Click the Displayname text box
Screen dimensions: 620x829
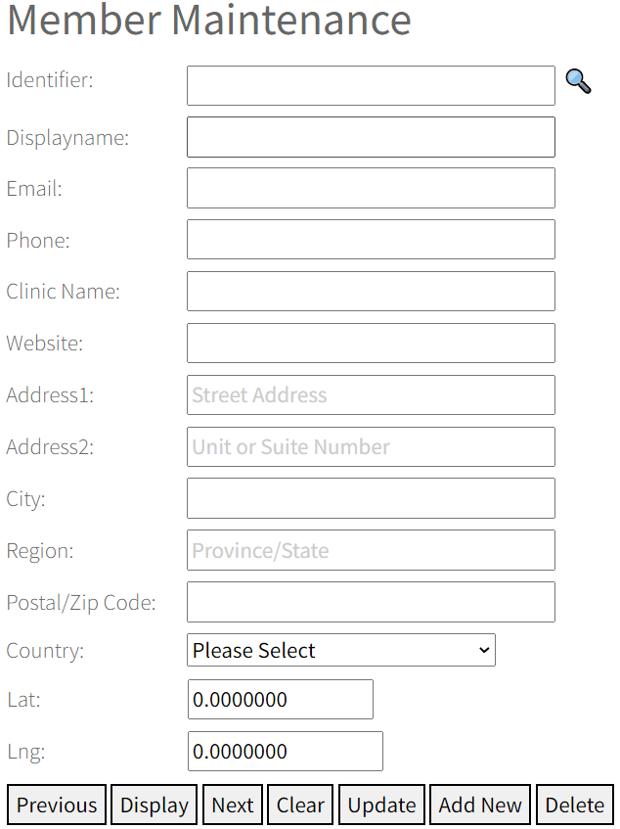click(371, 137)
